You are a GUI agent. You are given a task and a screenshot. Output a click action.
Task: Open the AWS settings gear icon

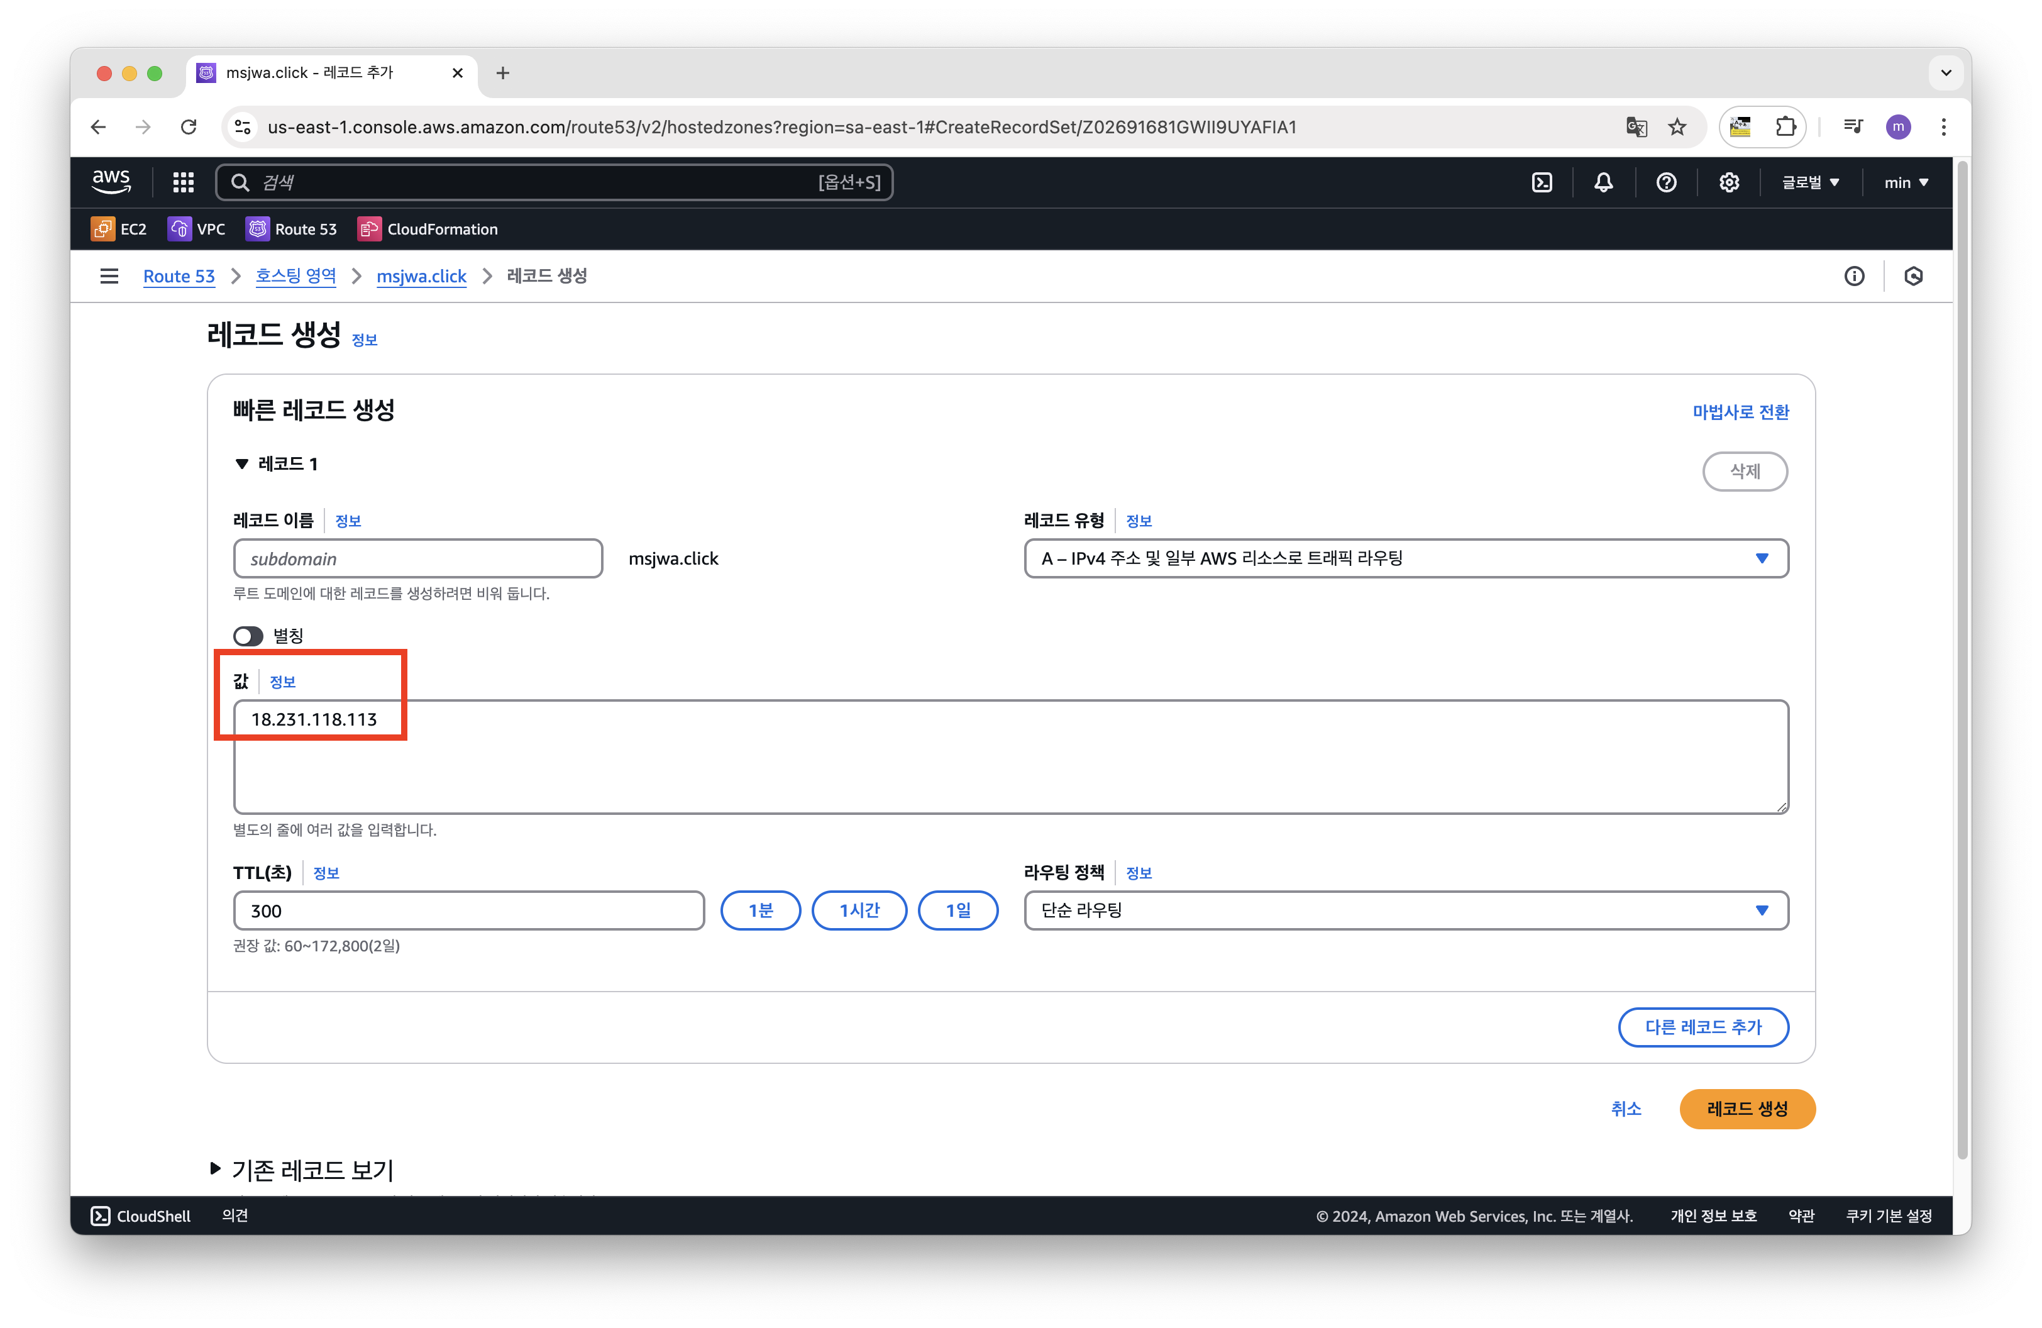[1728, 182]
